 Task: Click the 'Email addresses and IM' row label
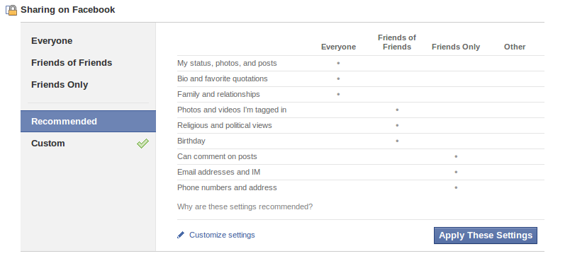coord(218,172)
